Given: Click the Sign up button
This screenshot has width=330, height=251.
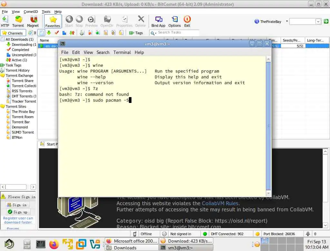Looking at the screenshot, I should (18, 212).
